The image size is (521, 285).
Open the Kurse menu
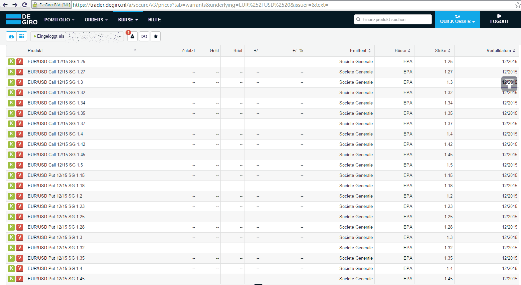128,20
